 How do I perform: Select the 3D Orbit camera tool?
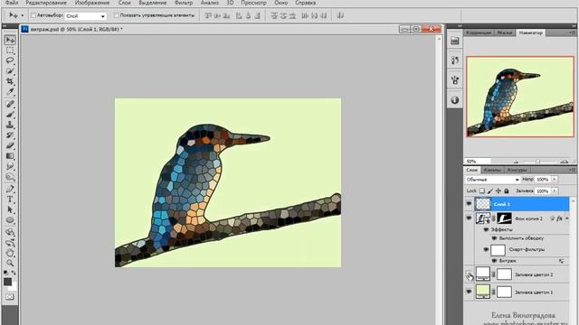(10, 243)
